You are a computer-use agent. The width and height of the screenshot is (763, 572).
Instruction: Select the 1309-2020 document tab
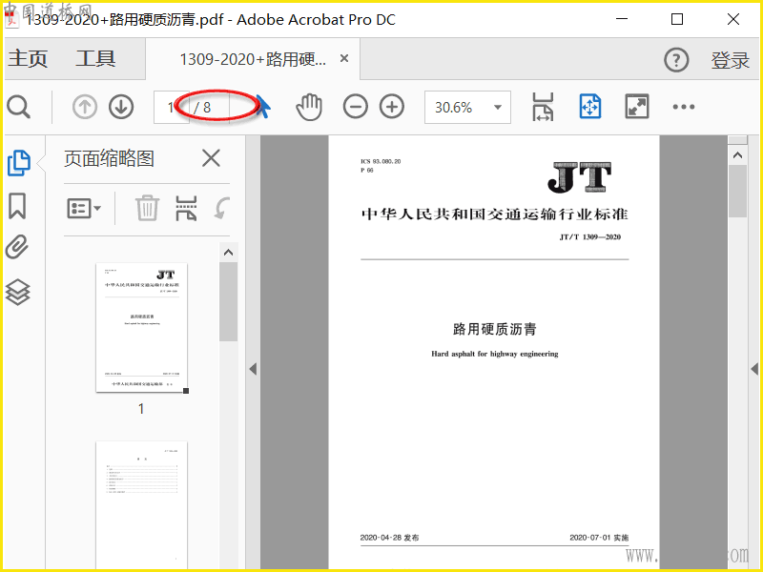click(253, 59)
